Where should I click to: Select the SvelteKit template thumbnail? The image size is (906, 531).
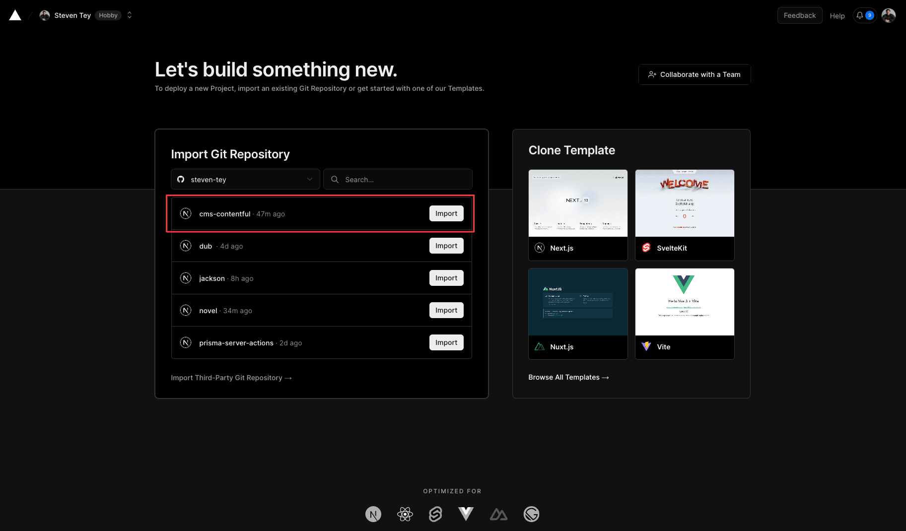[684, 203]
